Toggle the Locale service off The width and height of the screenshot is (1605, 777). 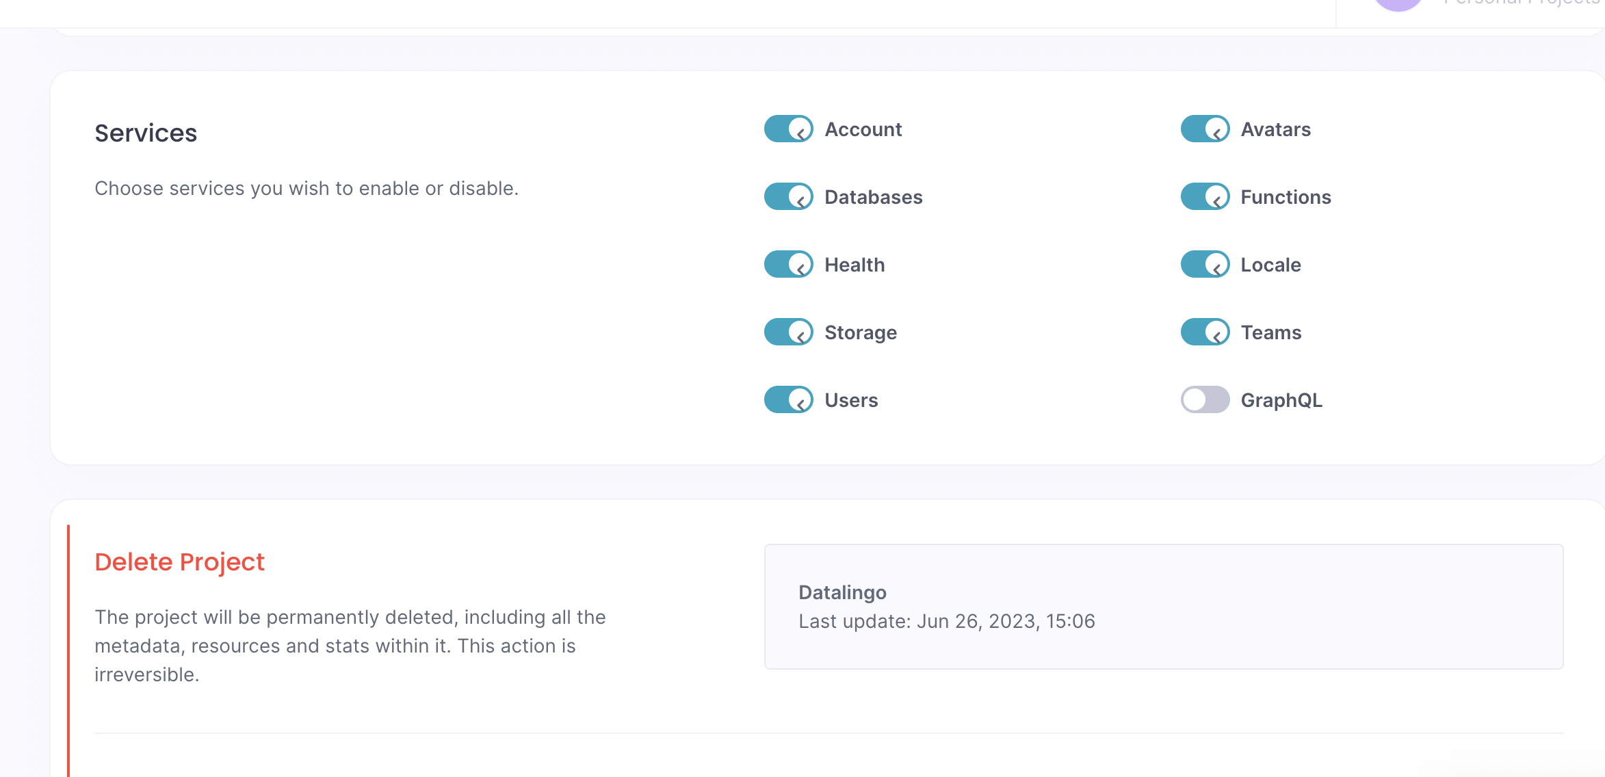1205,265
